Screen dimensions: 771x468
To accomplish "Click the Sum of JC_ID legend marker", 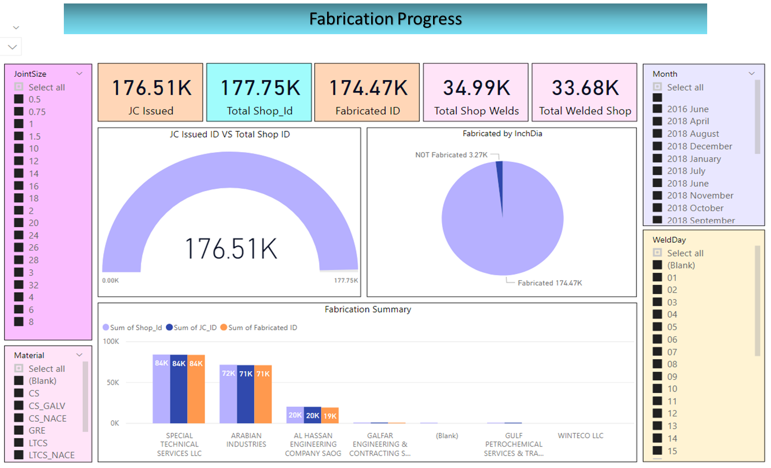I will point(169,327).
